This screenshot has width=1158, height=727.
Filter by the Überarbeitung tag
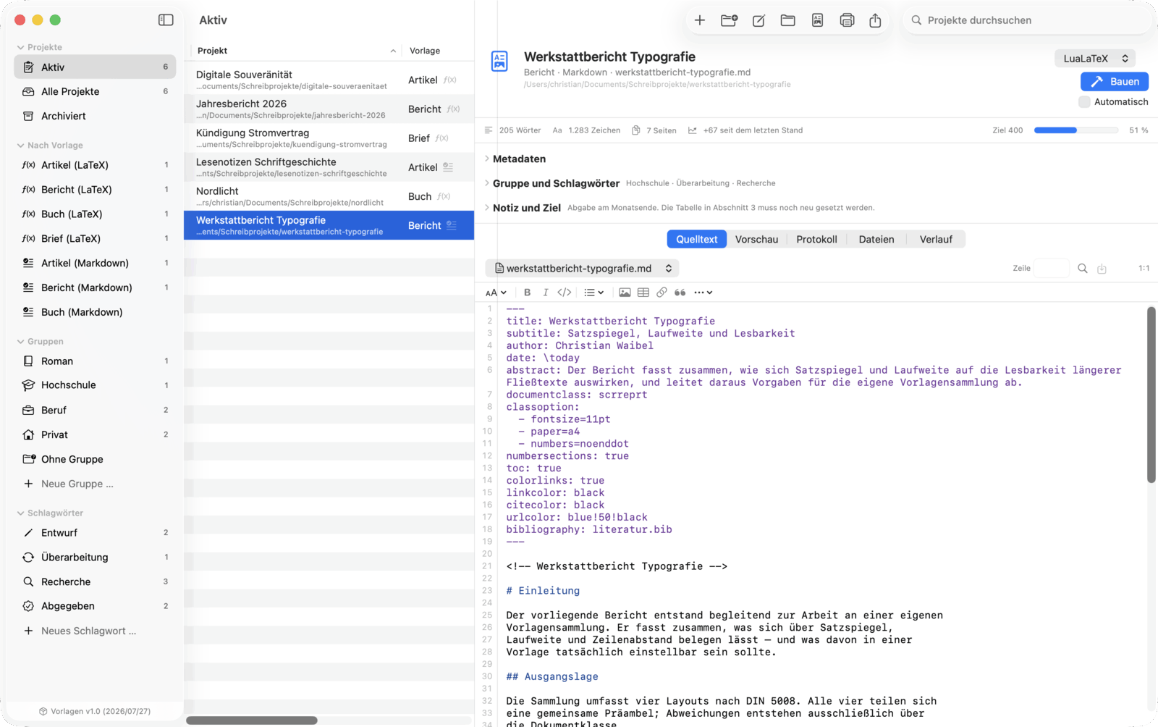[95, 557]
